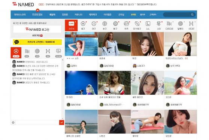Click the 회원가입 sign-up link
This screenshot has width=209, height=140.
tap(37, 36)
